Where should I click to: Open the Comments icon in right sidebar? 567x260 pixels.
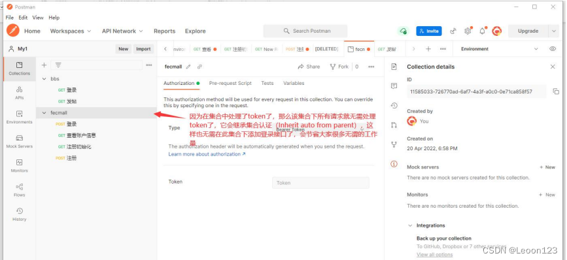394,86
